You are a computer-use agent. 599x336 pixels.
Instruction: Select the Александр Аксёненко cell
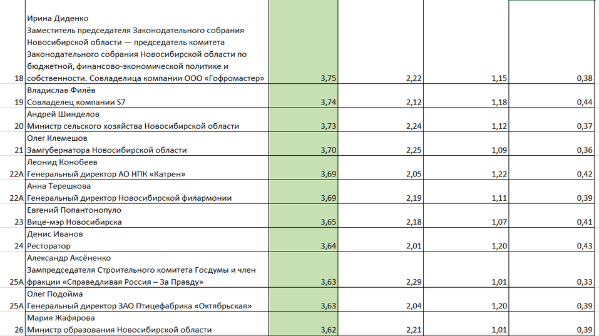[146, 270]
